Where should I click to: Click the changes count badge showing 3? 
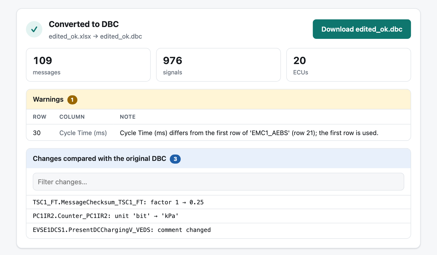tap(175, 159)
